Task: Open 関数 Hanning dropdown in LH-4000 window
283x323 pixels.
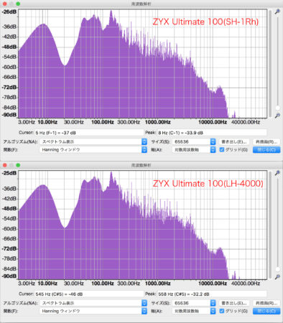Action: click(x=93, y=311)
